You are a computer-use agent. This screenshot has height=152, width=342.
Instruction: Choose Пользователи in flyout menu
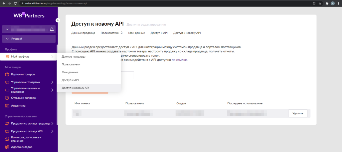point(89,64)
